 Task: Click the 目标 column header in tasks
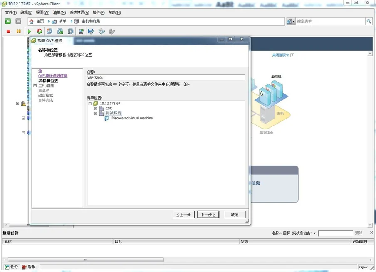click(176, 242)
